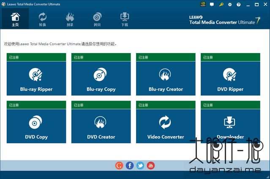Open help via the question mark icon
The width and height of the screenshot is (270, 179).
click(238, 5)
